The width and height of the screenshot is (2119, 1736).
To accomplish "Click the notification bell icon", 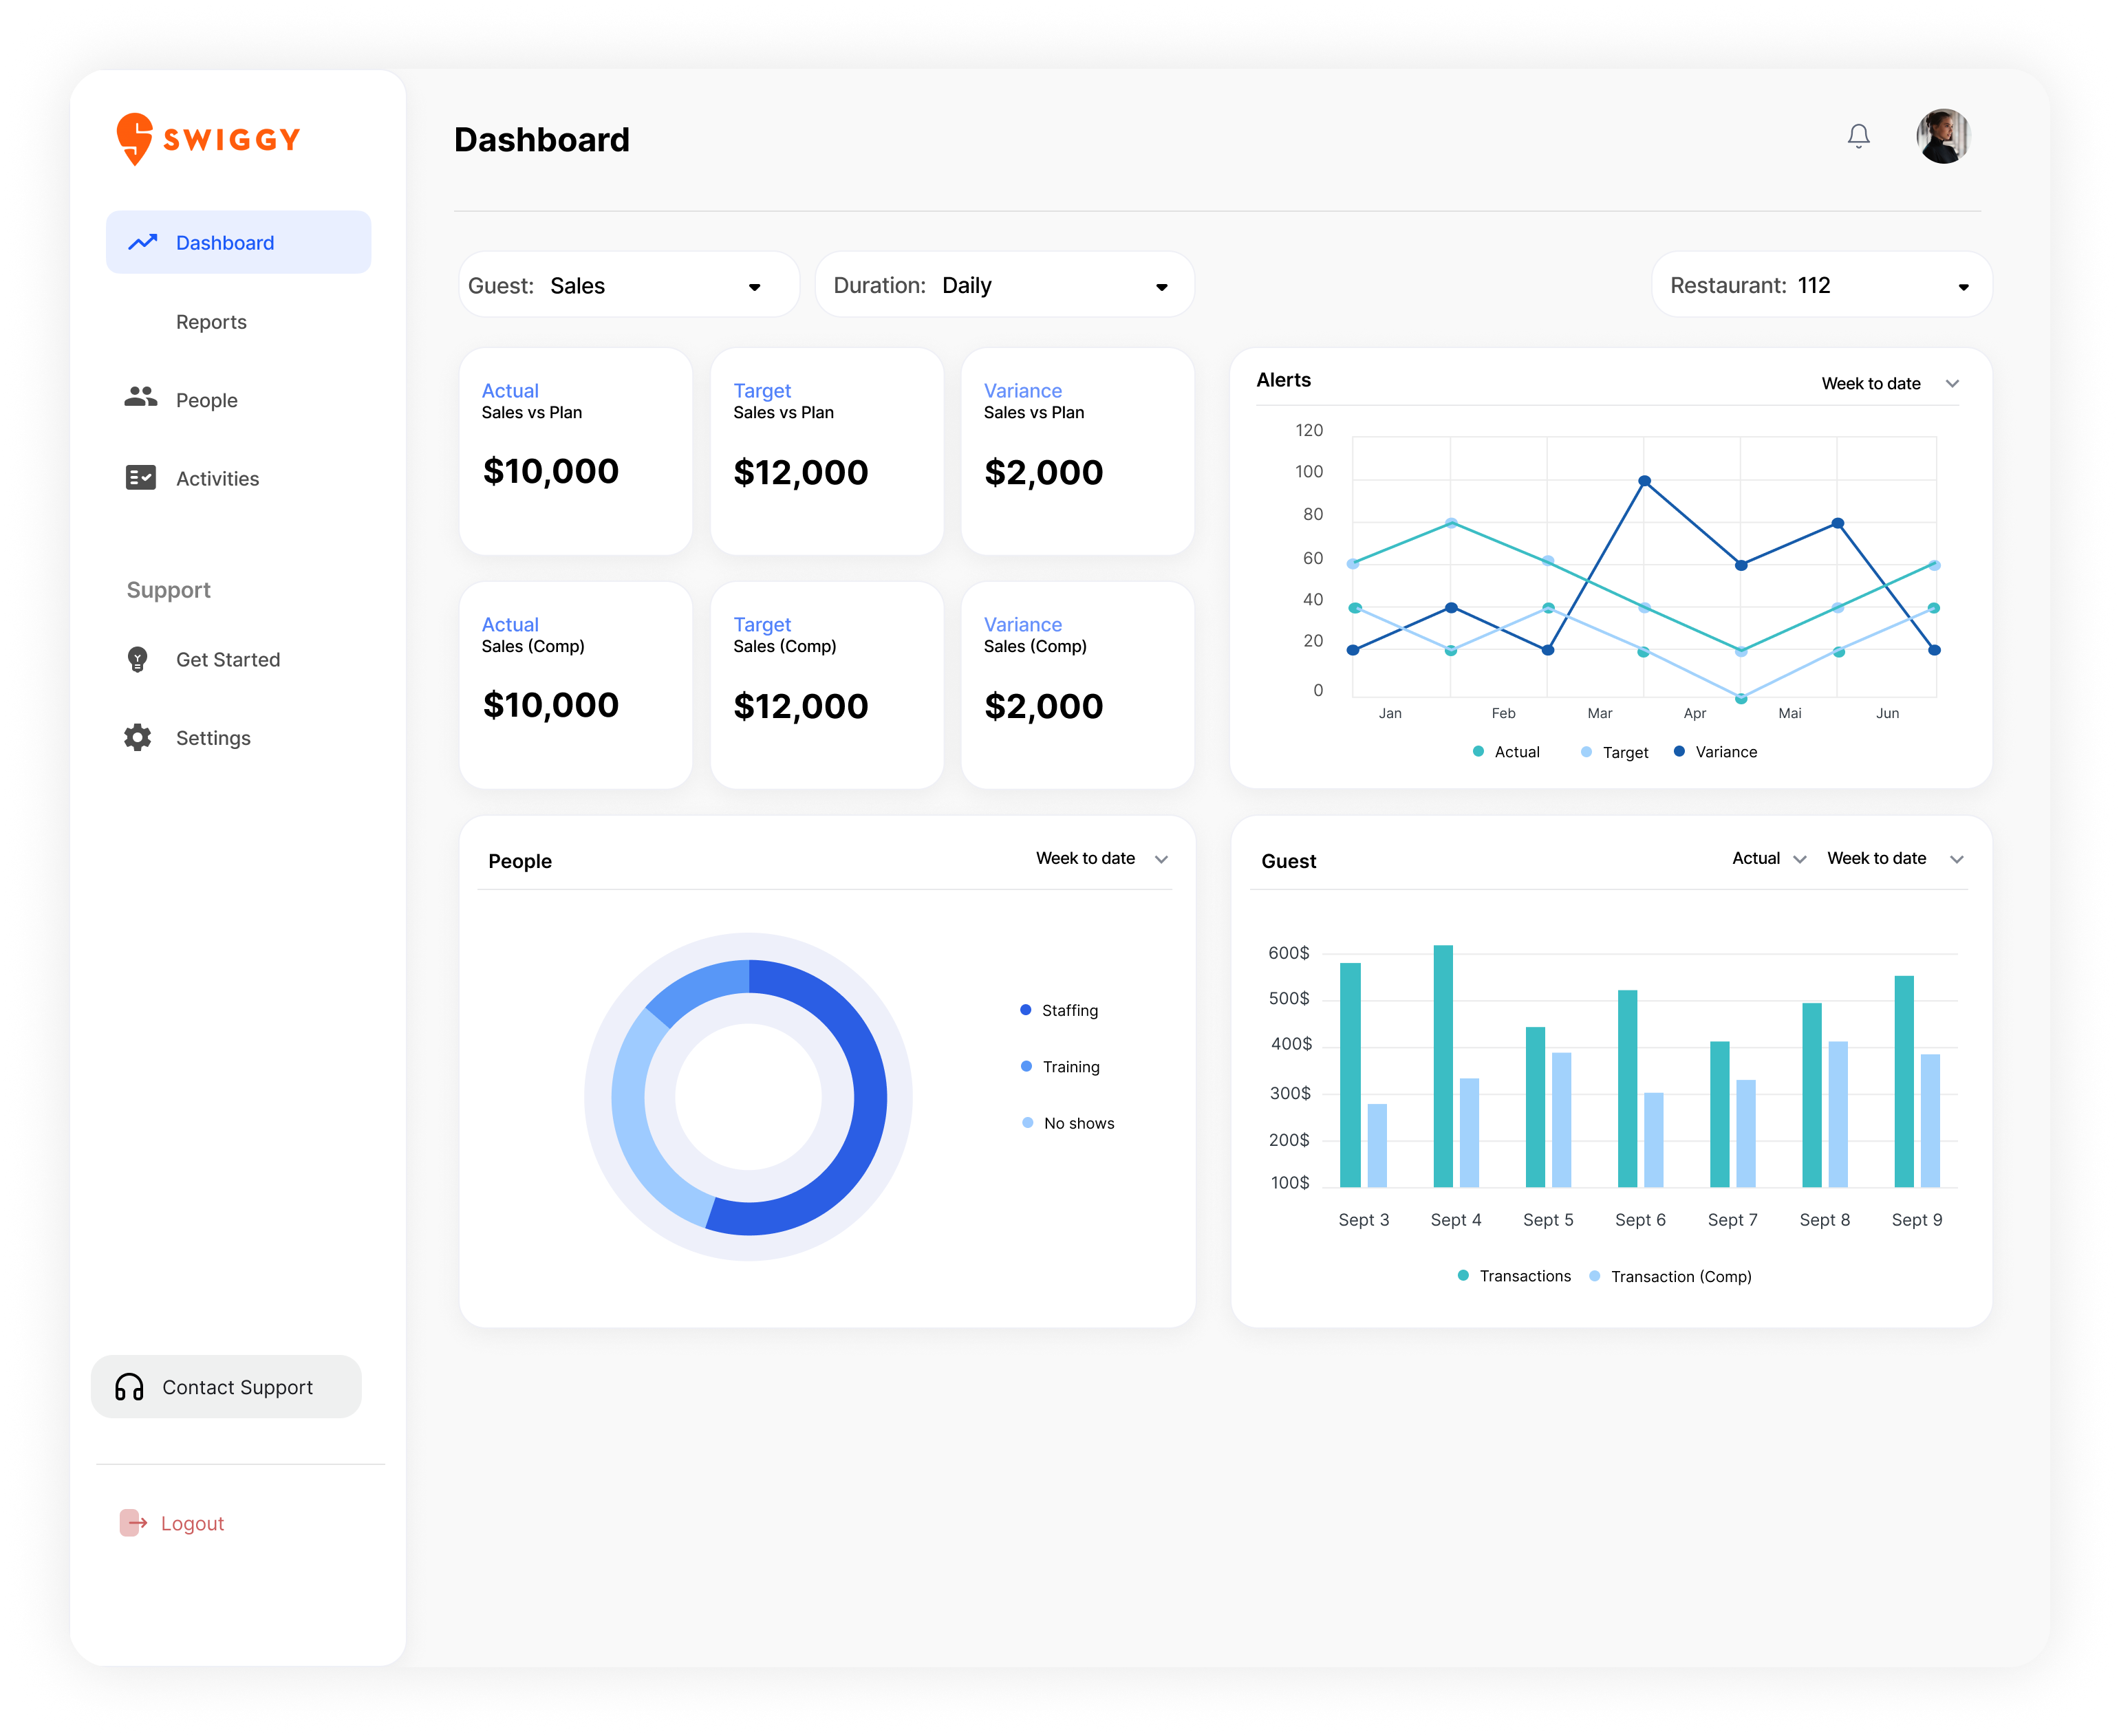I will (x=1858, y=135).
